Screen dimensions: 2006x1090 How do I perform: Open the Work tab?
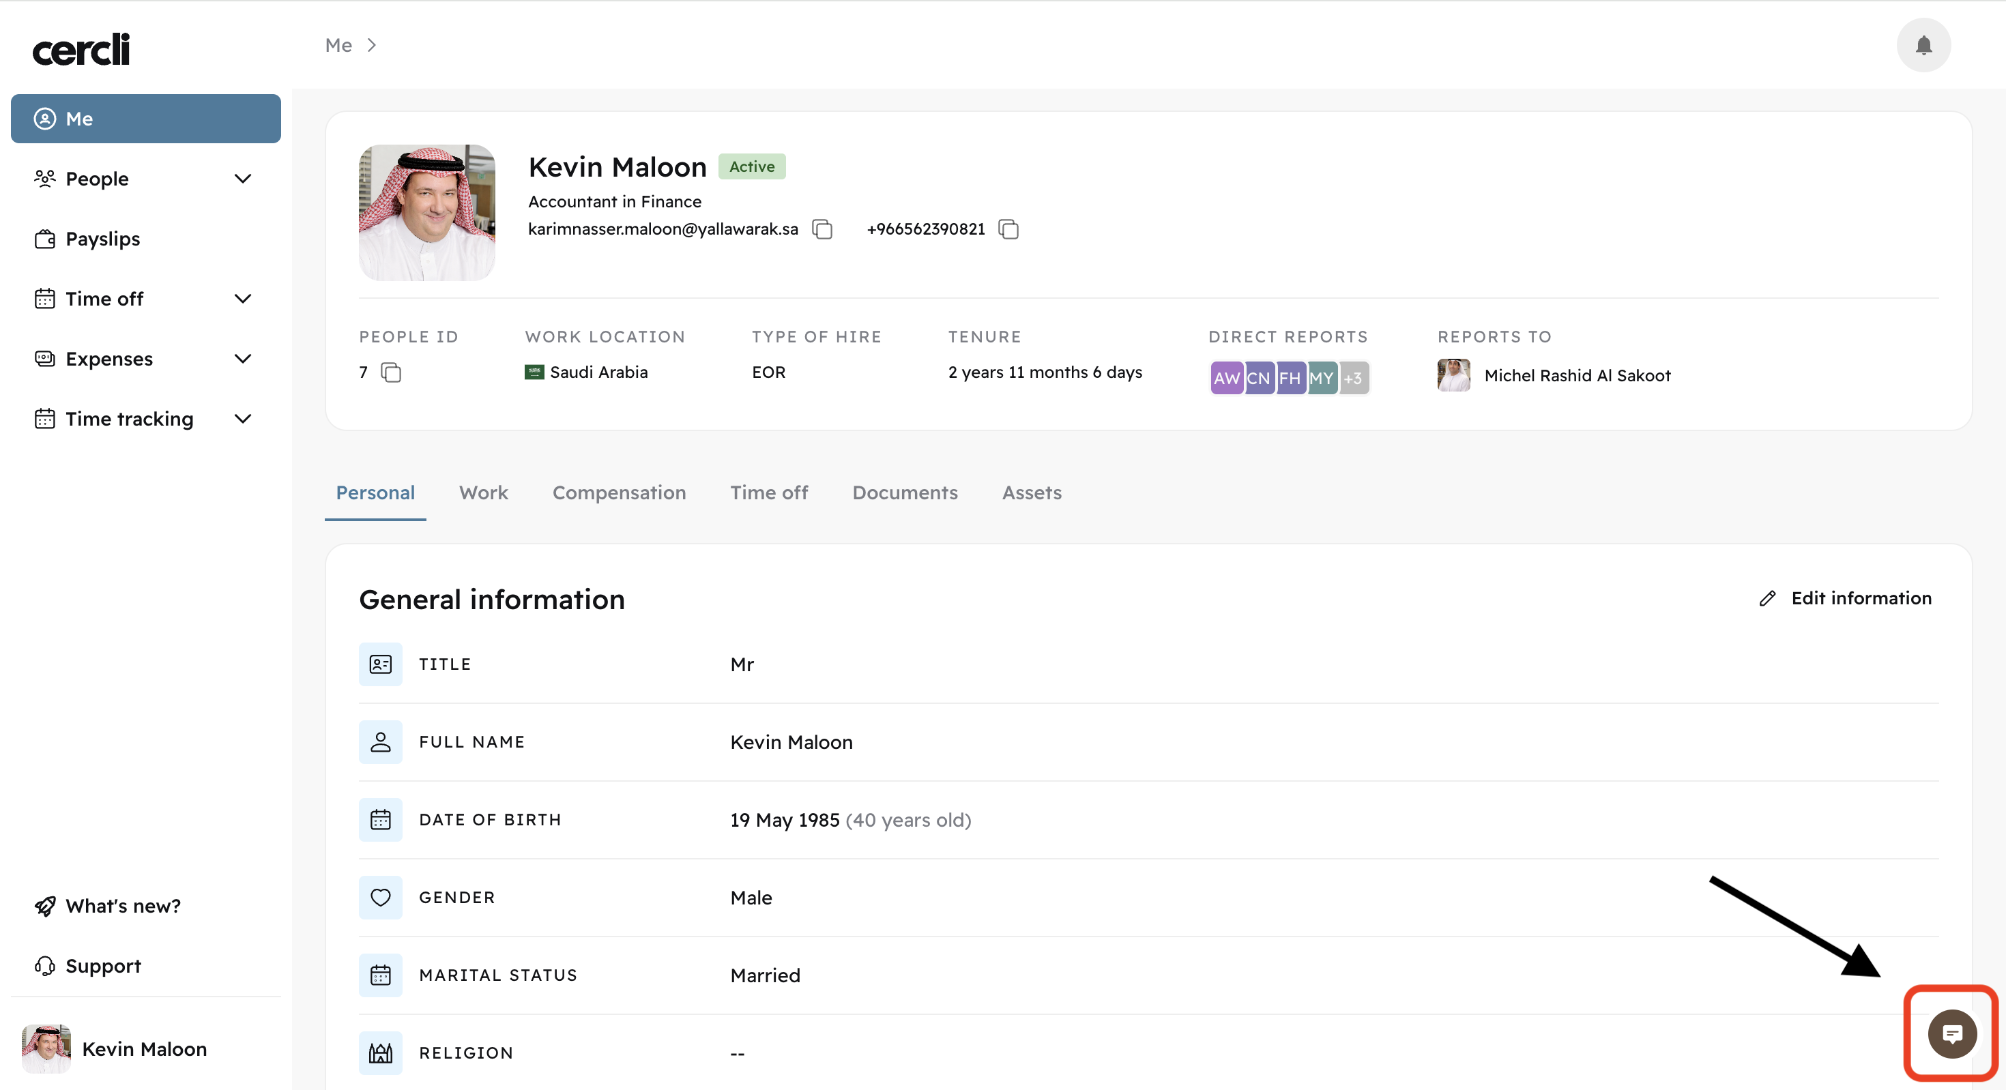tap(483, 493)
